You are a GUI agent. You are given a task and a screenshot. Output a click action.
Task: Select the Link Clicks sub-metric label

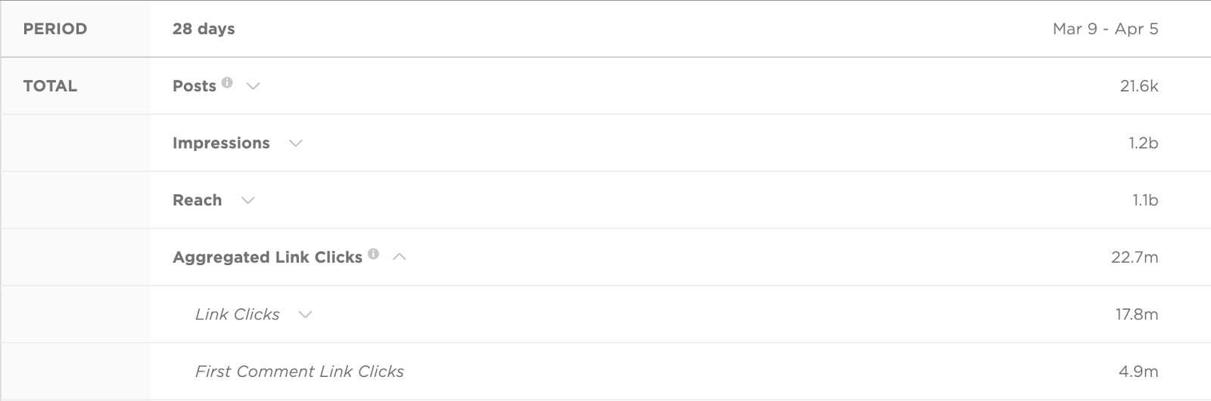[238, 314]
